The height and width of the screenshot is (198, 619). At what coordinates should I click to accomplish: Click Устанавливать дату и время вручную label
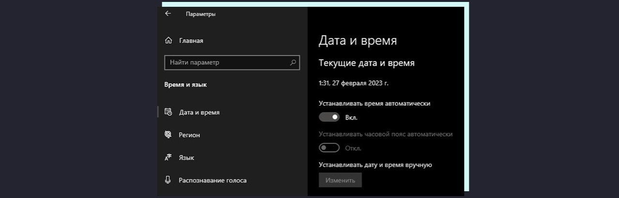375,165
